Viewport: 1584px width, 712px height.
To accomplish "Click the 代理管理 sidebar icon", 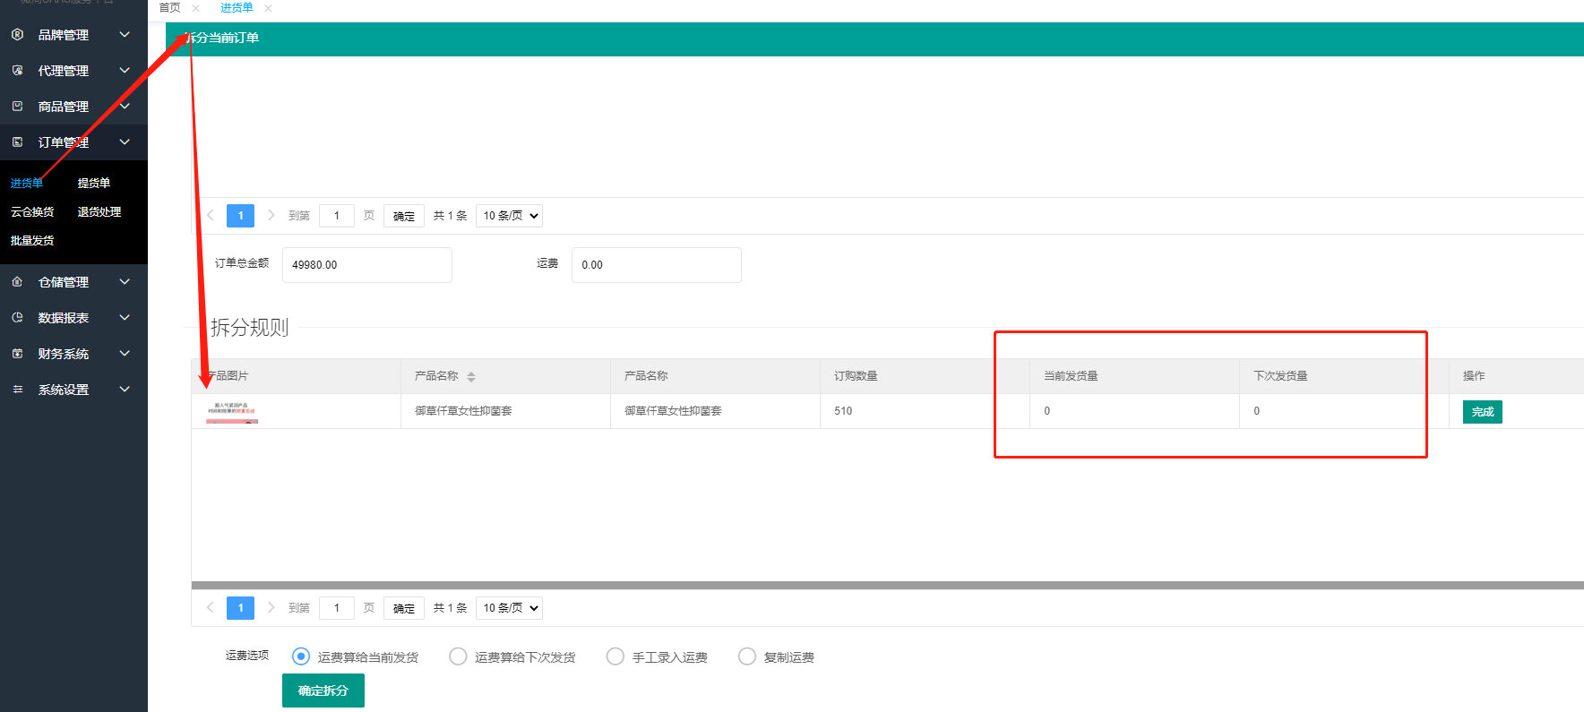I will click(17, 70).
